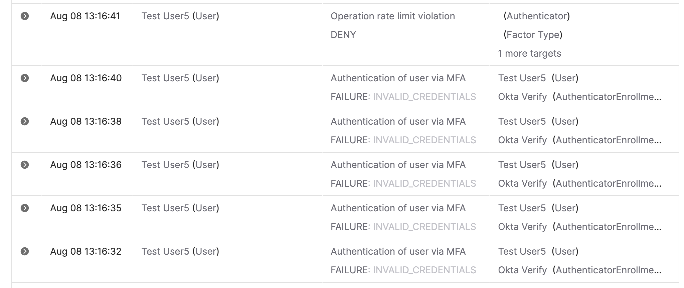Click the (Authenticator) target entry
684x288 pixels.
point(536,16)
